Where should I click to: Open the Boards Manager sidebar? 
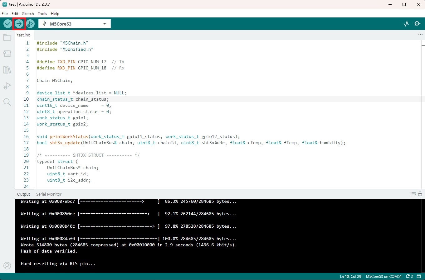(x=7, y=54)
